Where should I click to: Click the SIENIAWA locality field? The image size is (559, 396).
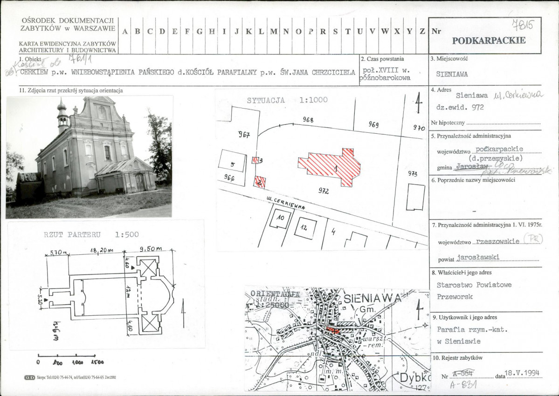(452, 75)
